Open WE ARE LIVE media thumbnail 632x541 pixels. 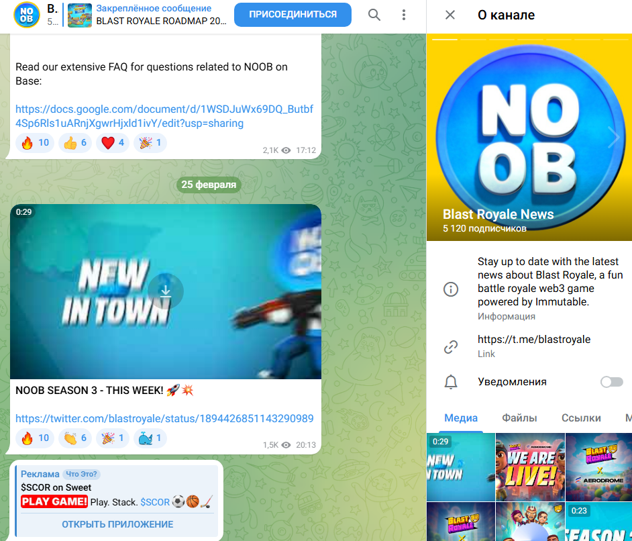click(x=530, y=466)
